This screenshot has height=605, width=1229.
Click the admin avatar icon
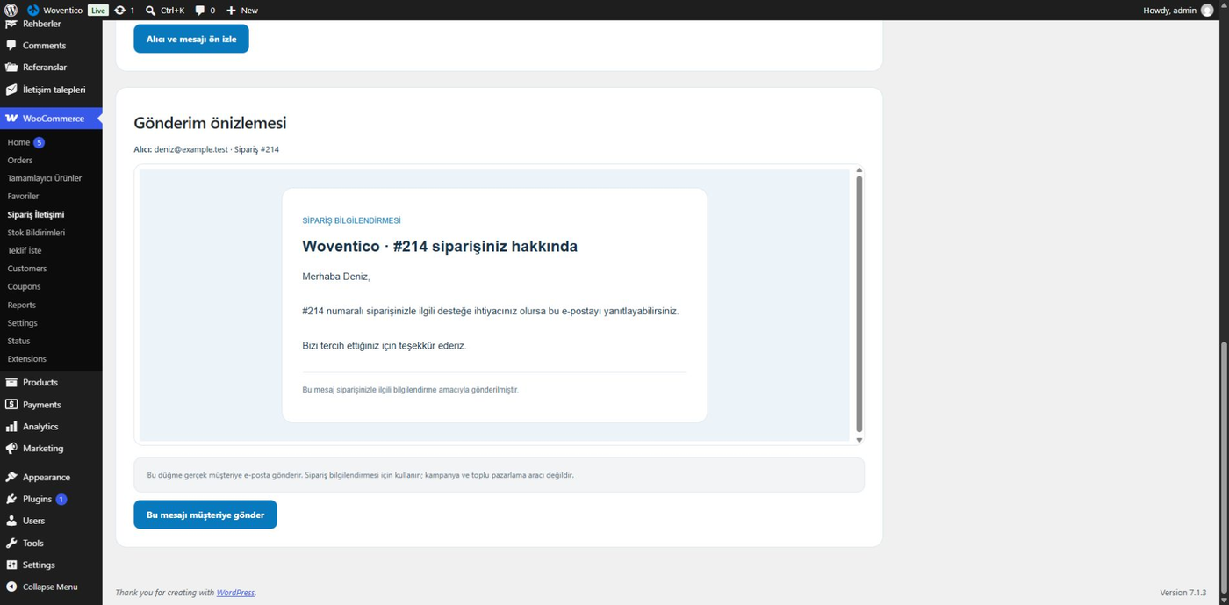(1207, 11)
